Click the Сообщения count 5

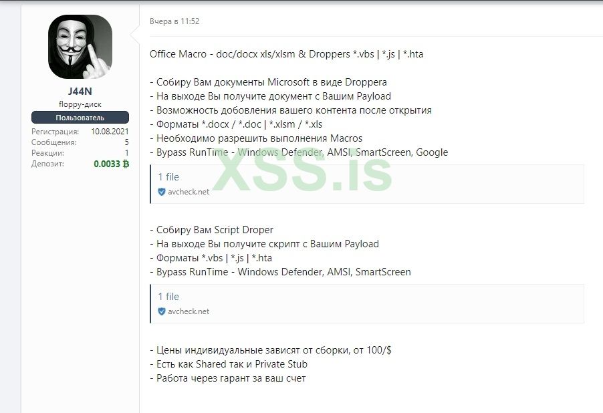[x=126, y=142]
